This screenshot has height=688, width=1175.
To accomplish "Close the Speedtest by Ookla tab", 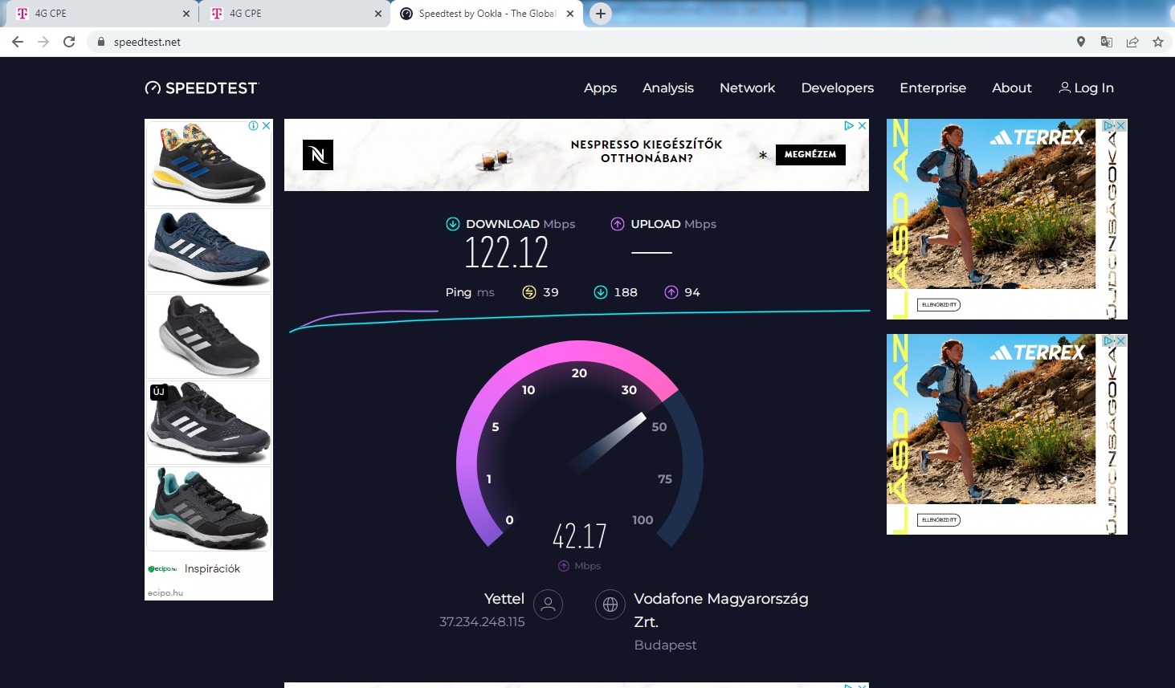I will (x=570, y=14).
